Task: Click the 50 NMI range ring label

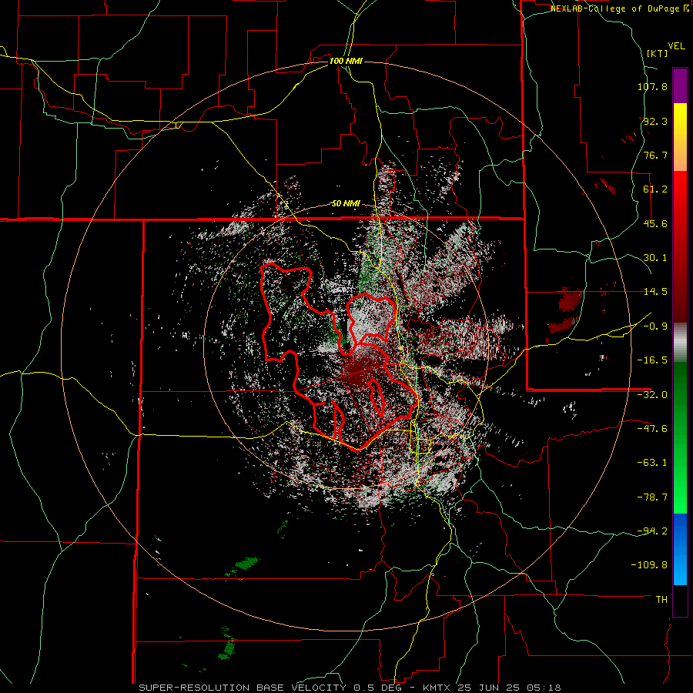Action: point(346,204)
